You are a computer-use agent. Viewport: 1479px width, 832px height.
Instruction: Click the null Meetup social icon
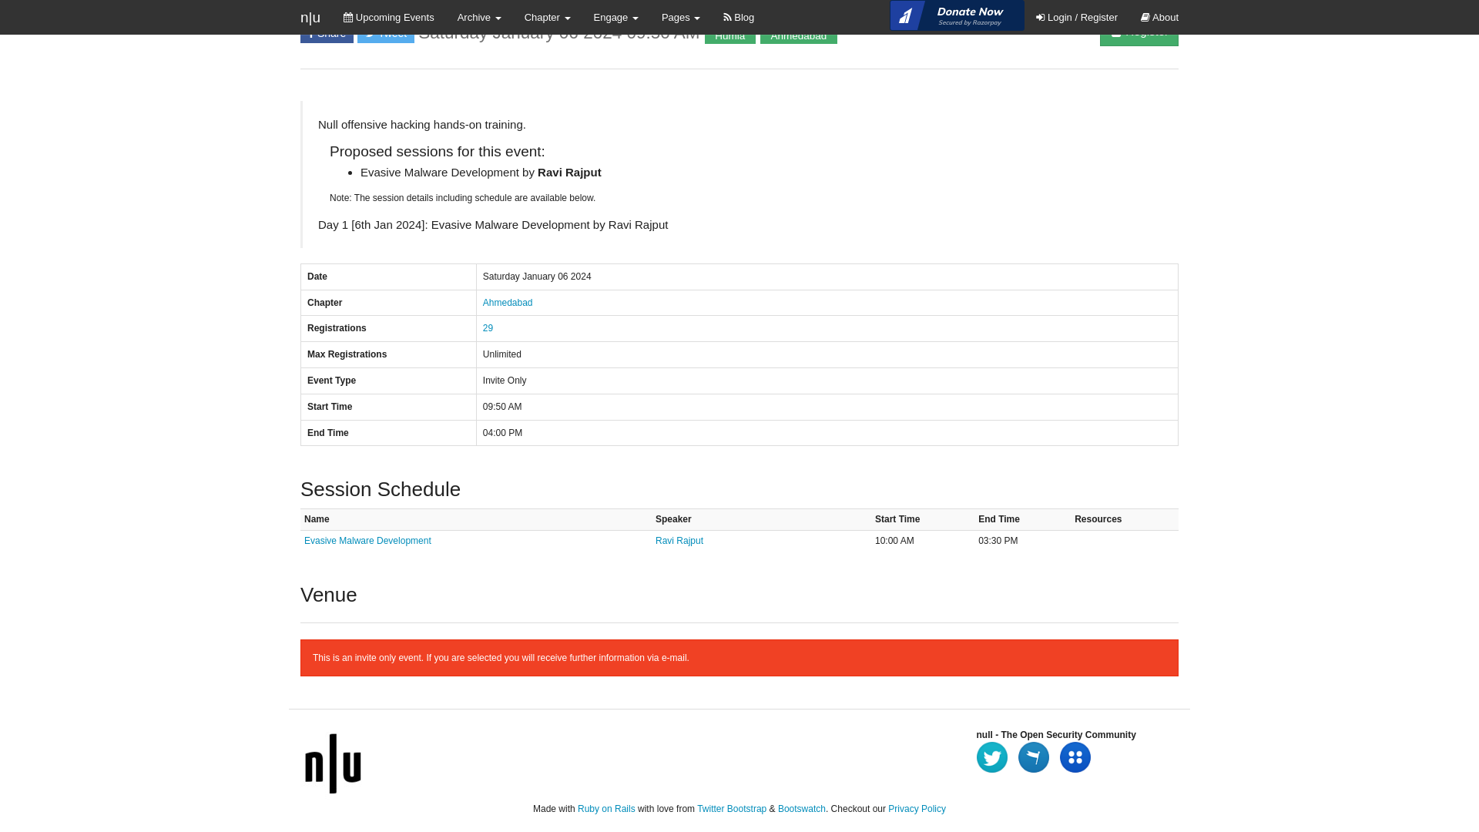pos(1075,757)
